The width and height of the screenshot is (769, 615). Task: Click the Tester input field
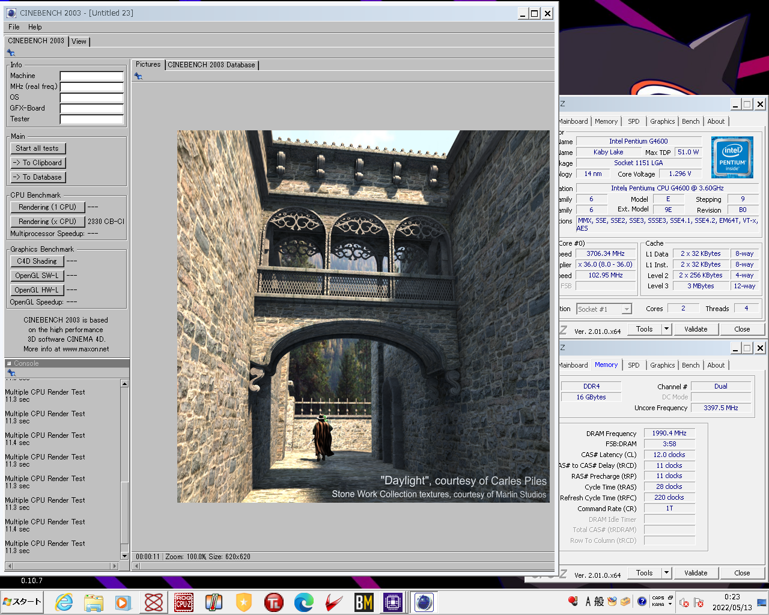pyautogui.click(x=91, y=119)
